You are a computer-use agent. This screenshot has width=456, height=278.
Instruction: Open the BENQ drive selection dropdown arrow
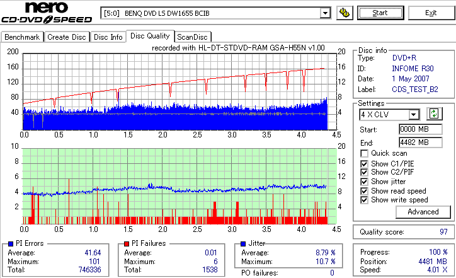(x=325, y=13)
